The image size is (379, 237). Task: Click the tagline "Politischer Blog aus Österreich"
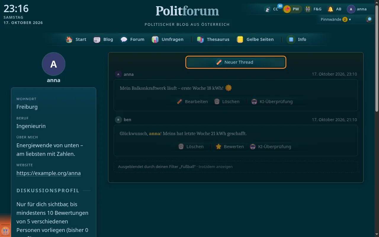tap(187, 25)
